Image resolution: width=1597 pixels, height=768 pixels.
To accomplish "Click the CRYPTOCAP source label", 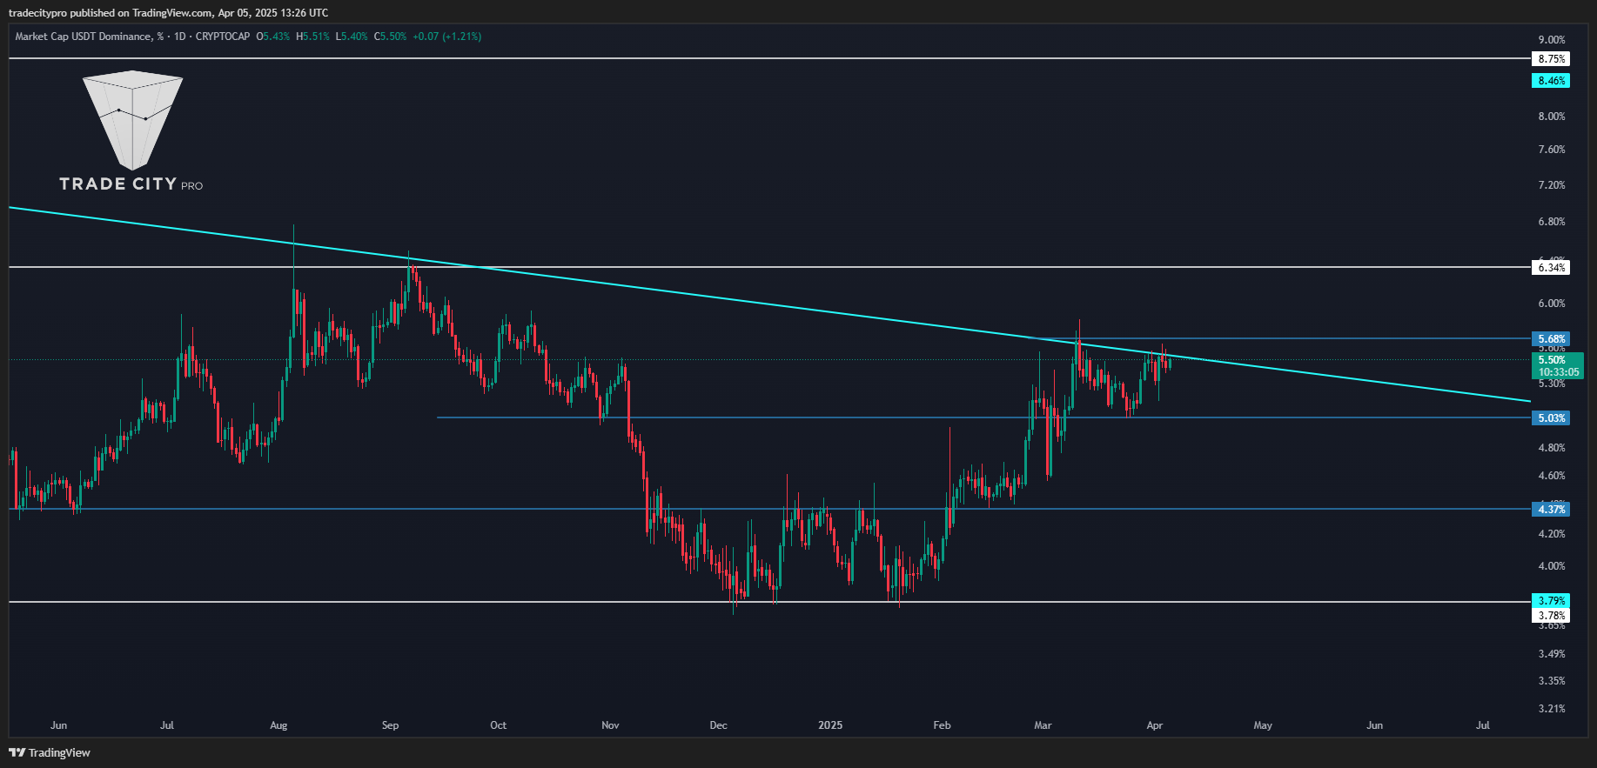I will point(223,37).
